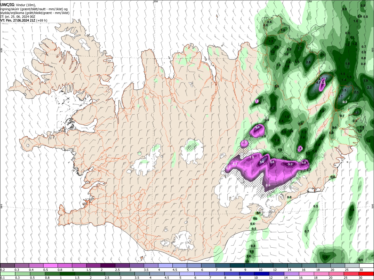Click the 4.1 value on the purple snow patch
The height and width of the screenshot is (280, 374).
point(257,127)
